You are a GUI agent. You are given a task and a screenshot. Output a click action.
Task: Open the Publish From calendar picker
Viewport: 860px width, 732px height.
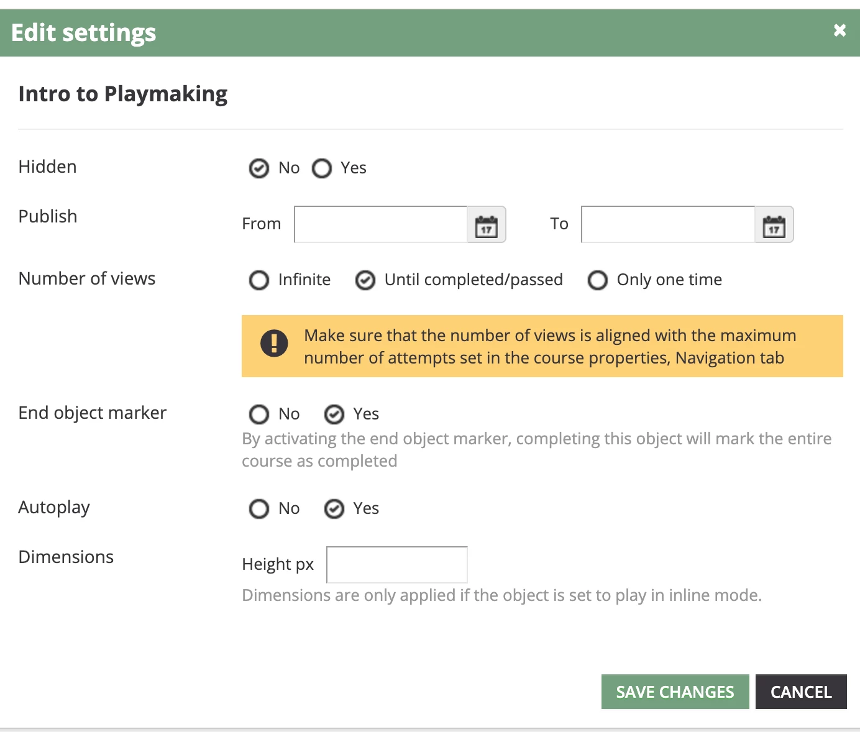487,225
